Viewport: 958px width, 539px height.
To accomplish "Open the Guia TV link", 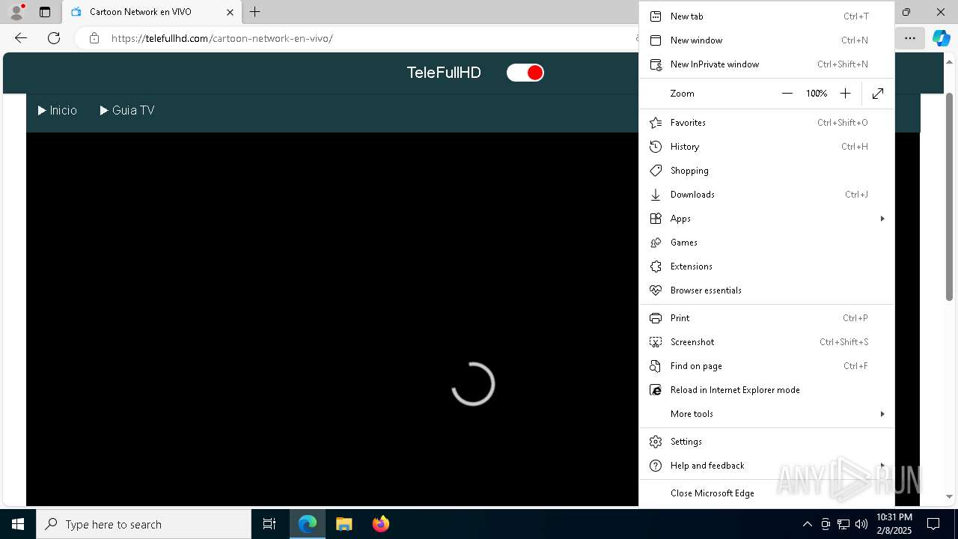I will pos(127,110).
